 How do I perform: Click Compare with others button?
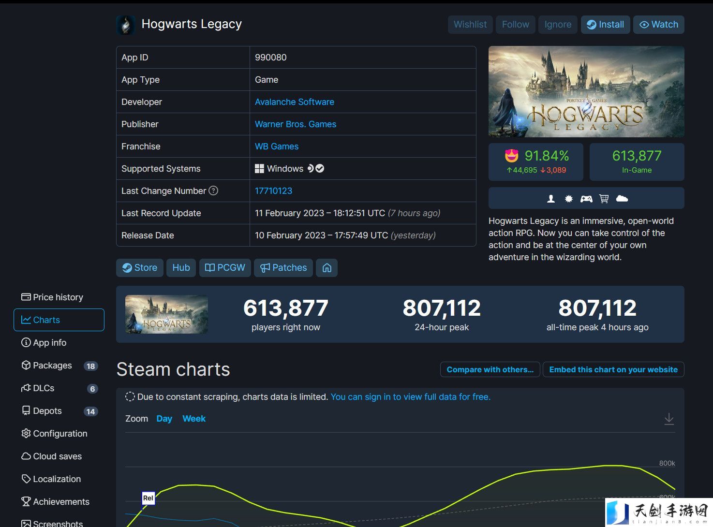490,369
